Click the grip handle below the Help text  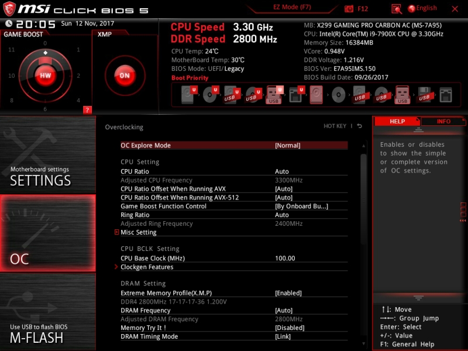(418, 298)
